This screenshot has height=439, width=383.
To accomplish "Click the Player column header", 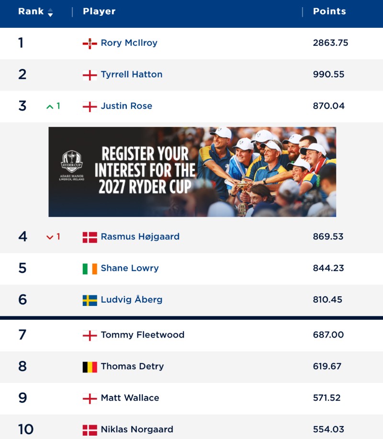I will click(99, 11).
